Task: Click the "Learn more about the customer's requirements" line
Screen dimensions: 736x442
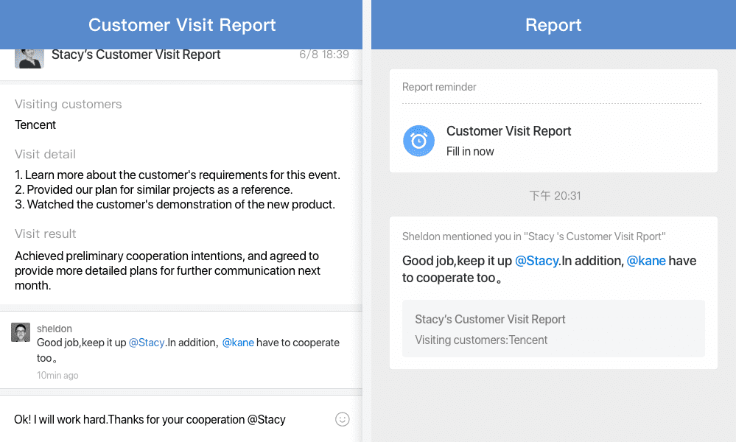Action: click(178, 175)
